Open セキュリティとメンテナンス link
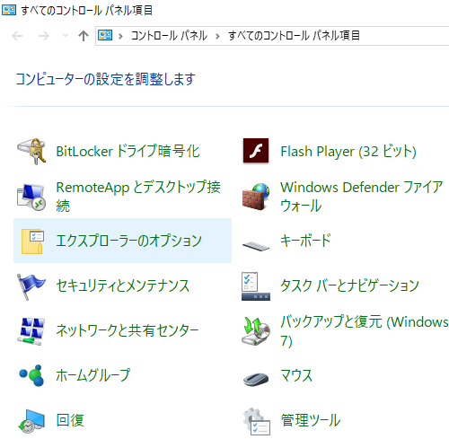Image resolution: width=449 pixels, height=439 pixels. click(123, 285)
